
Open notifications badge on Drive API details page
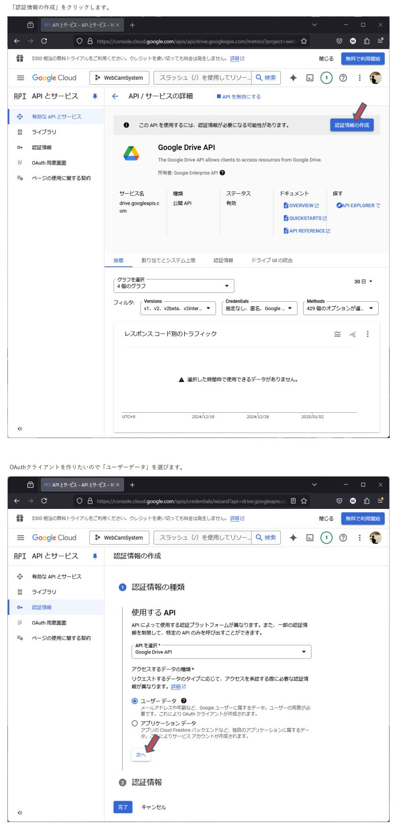(x=326, y=78)
